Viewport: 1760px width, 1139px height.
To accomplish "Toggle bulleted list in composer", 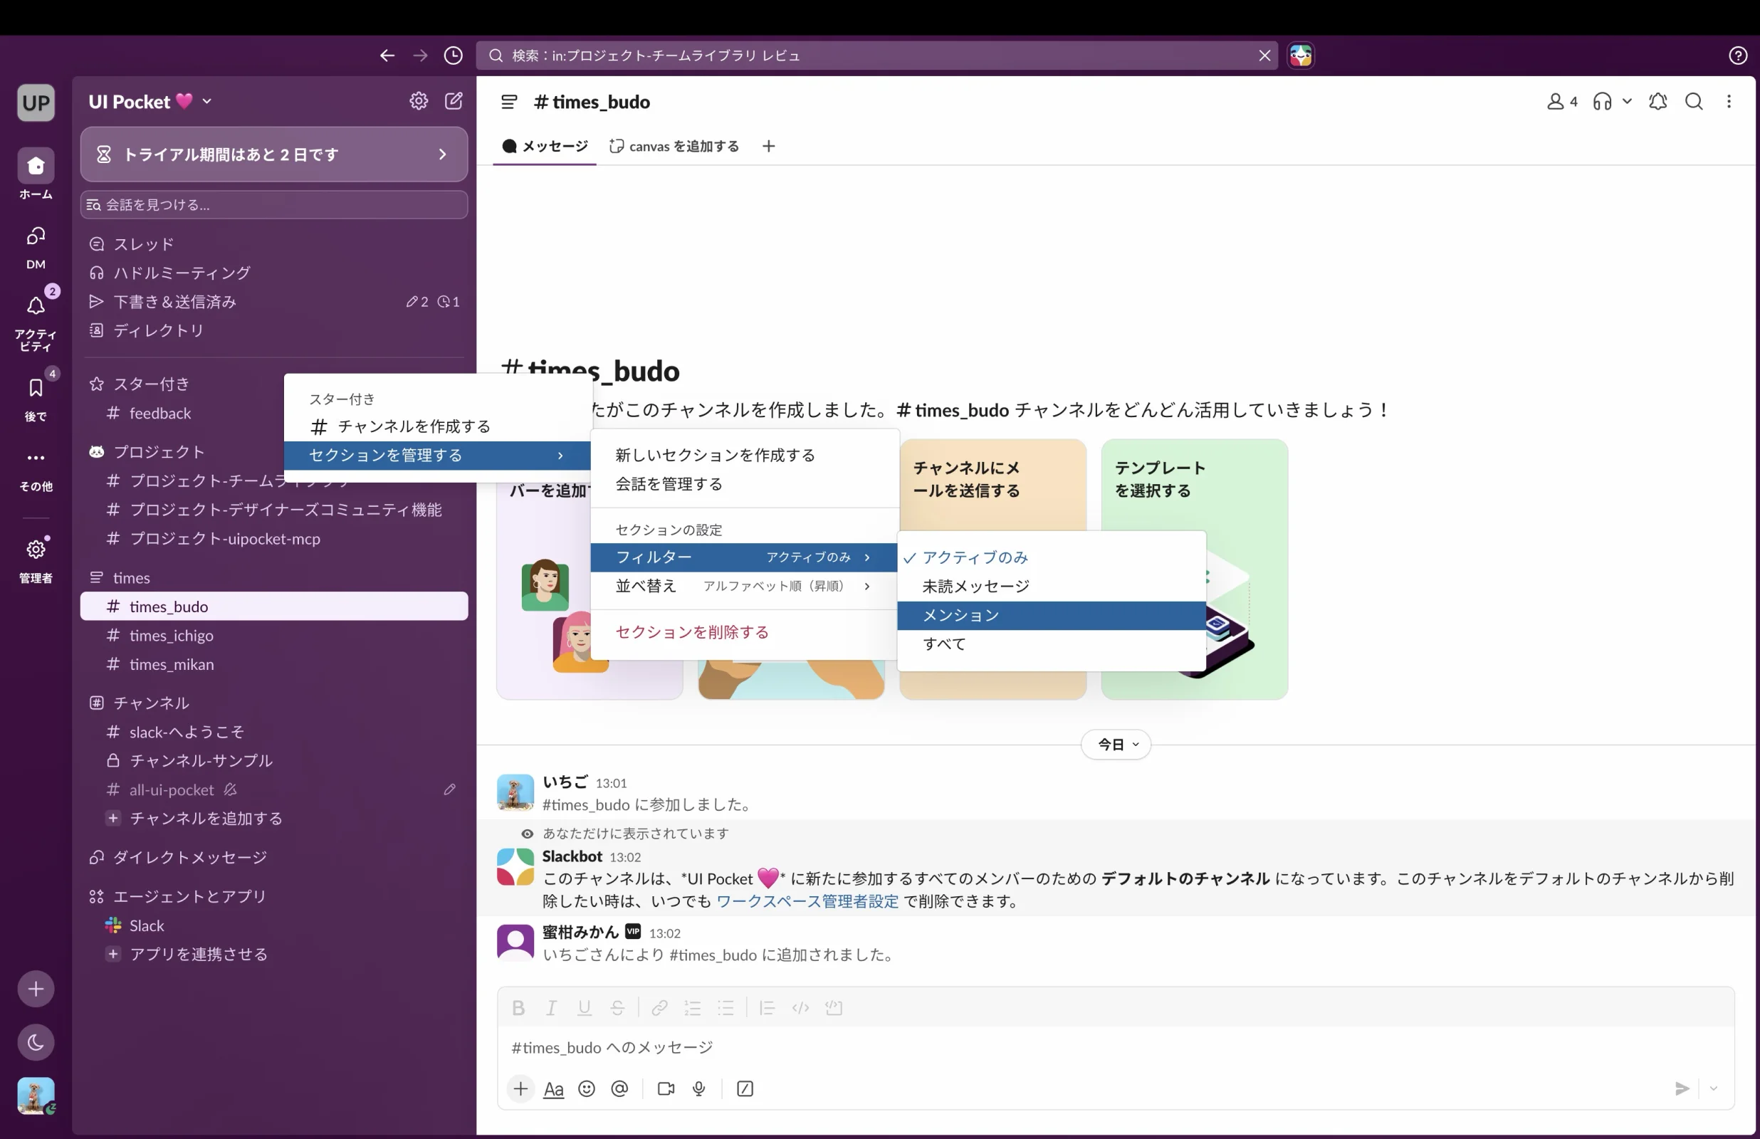I will coord(726,1007).
